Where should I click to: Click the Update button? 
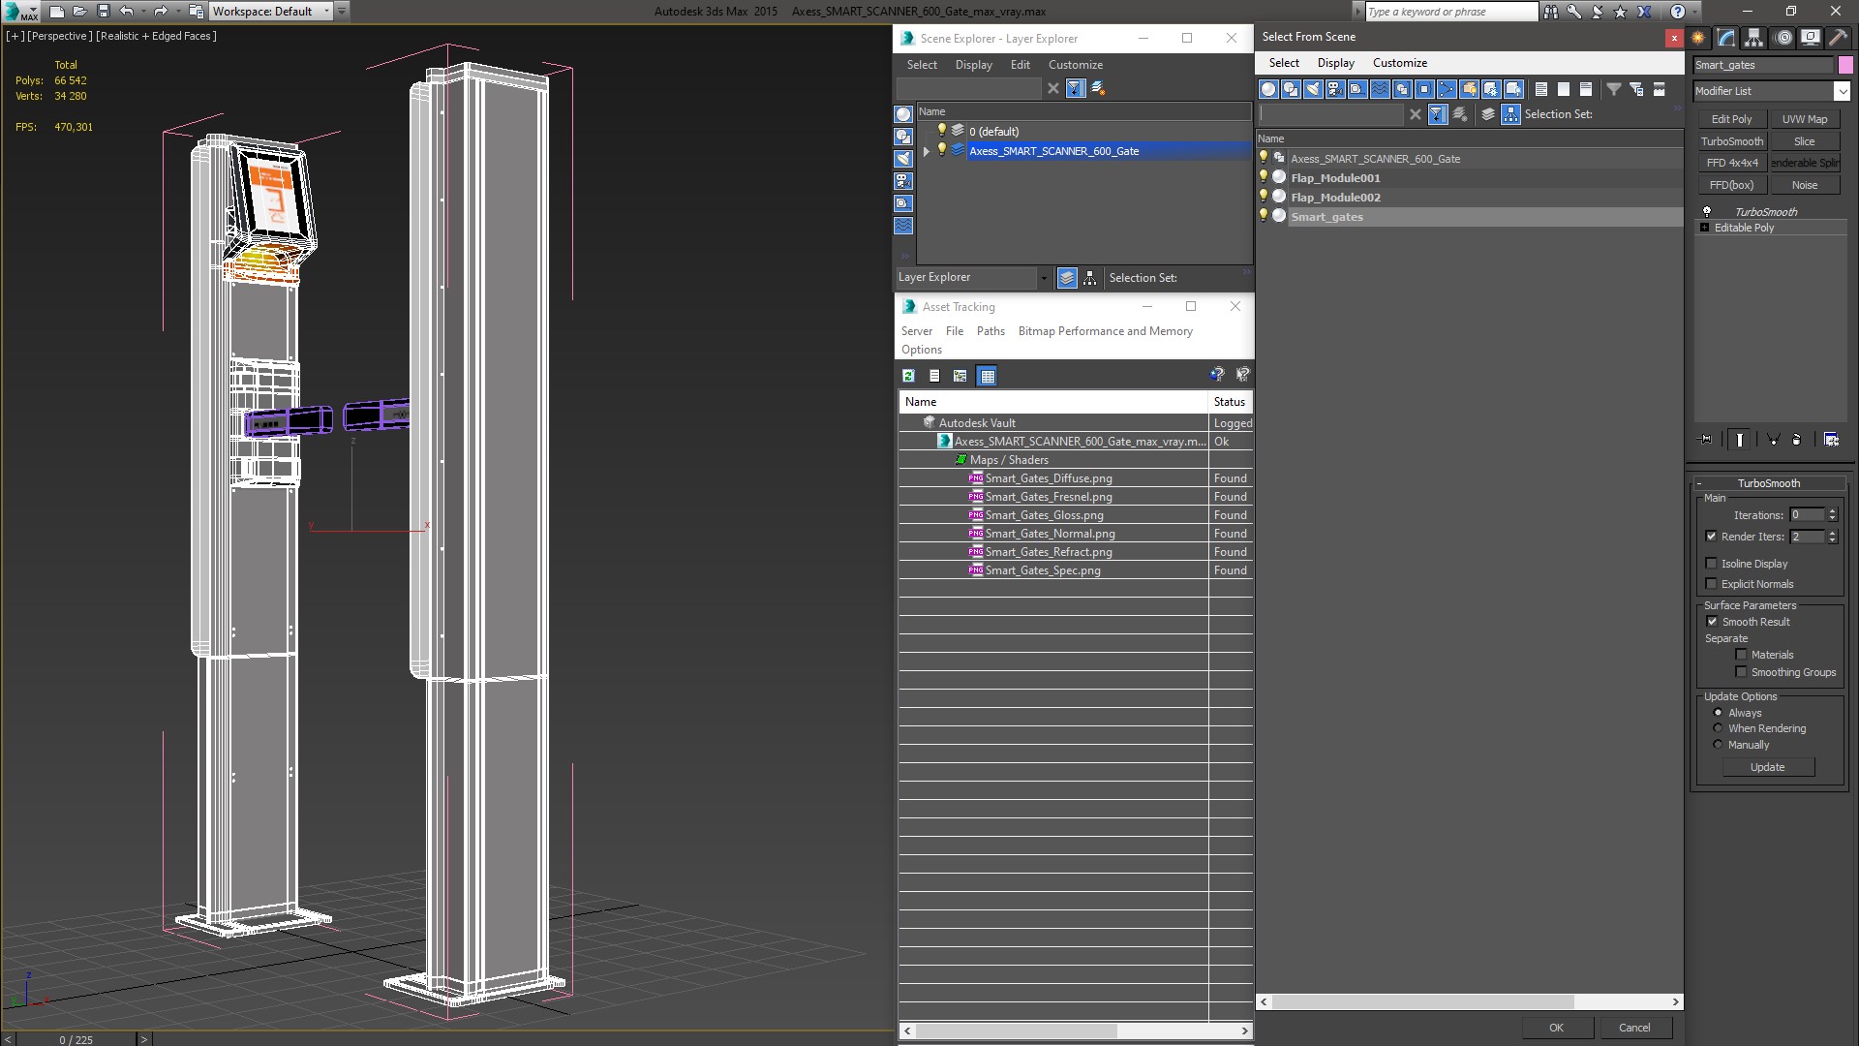coord(1767,767)
